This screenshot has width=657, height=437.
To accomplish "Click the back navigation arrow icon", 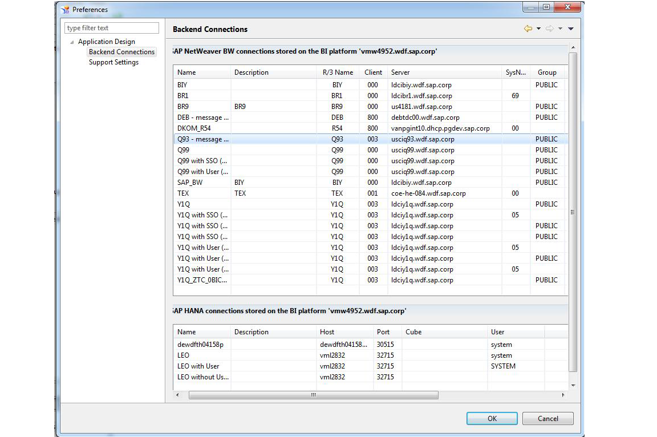I will (528, 29).
